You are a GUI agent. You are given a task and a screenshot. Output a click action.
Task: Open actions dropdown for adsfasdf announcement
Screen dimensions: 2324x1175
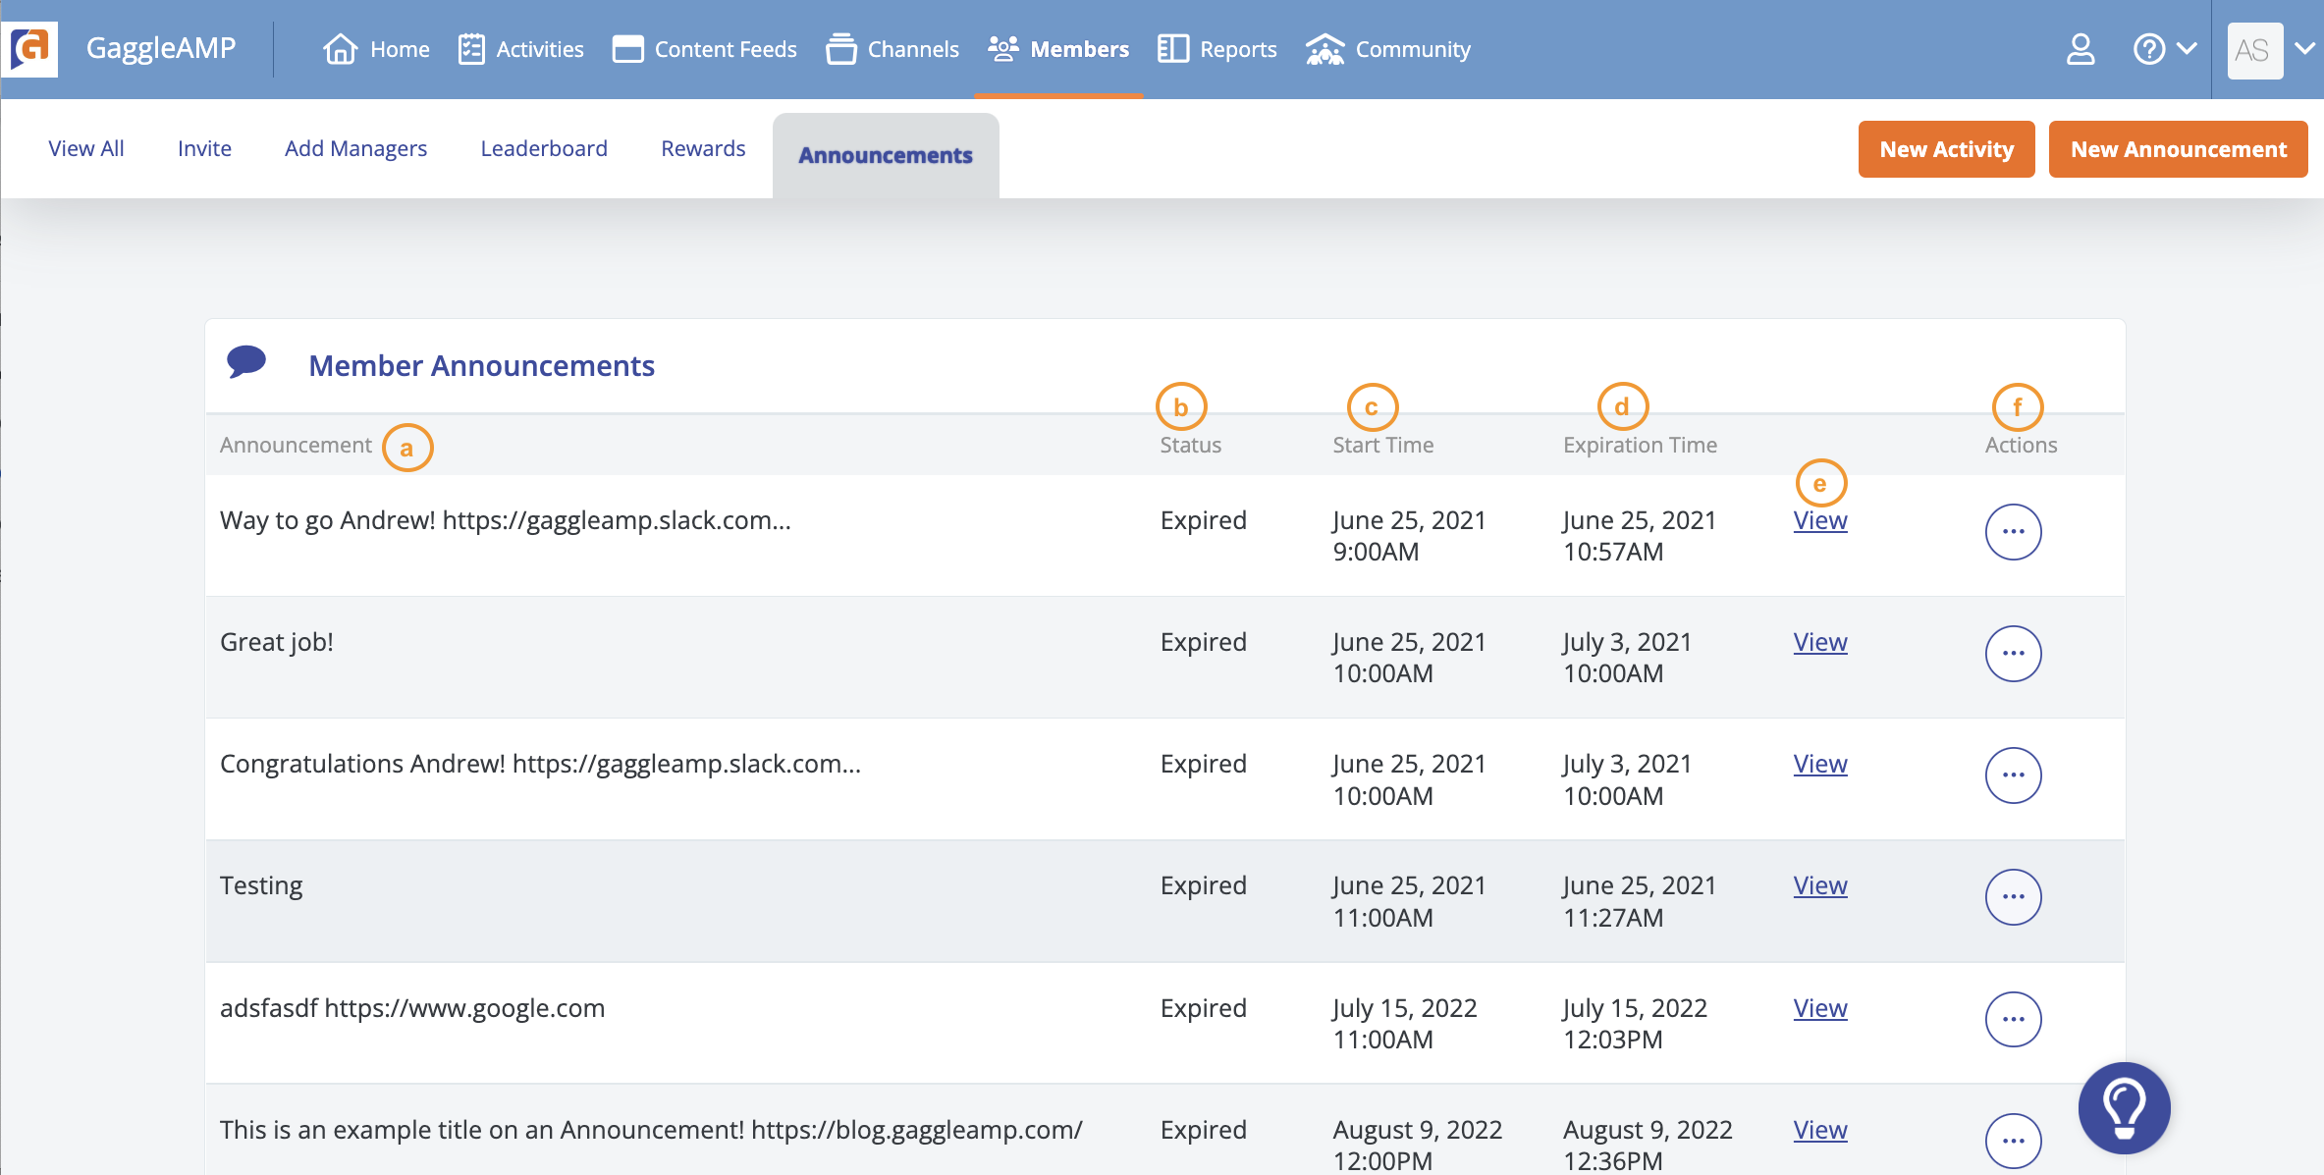[x=2013, y=1019]
